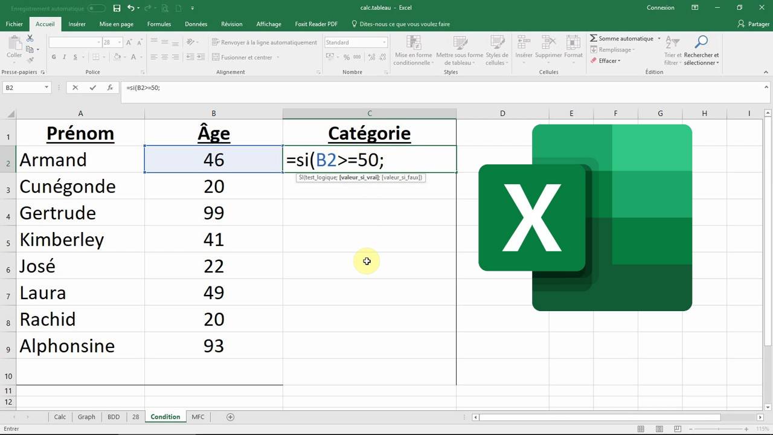Switch to the Mise en page tab
The height and width of the screenshot is (435, 773).
[x=117, y=24]
